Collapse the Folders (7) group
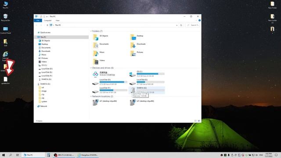281x158 pixels. tap(91, 31)
